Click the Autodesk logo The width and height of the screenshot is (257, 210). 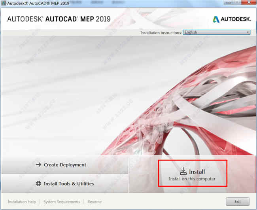click(232, 19)
